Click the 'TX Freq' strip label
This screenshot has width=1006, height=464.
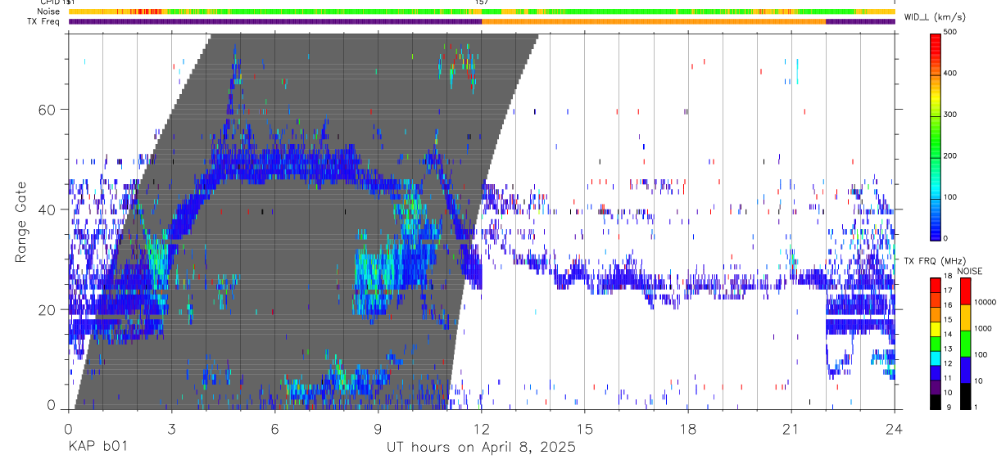(x=44, y=21)
